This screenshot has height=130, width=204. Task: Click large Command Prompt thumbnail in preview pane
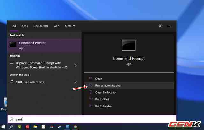point(129,45)
